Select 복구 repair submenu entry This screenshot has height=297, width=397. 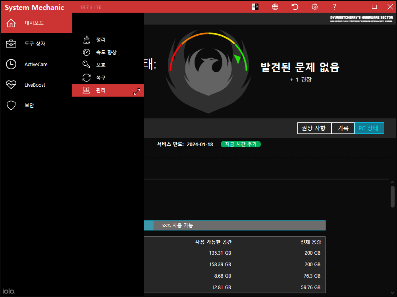[x=108, y=78]
